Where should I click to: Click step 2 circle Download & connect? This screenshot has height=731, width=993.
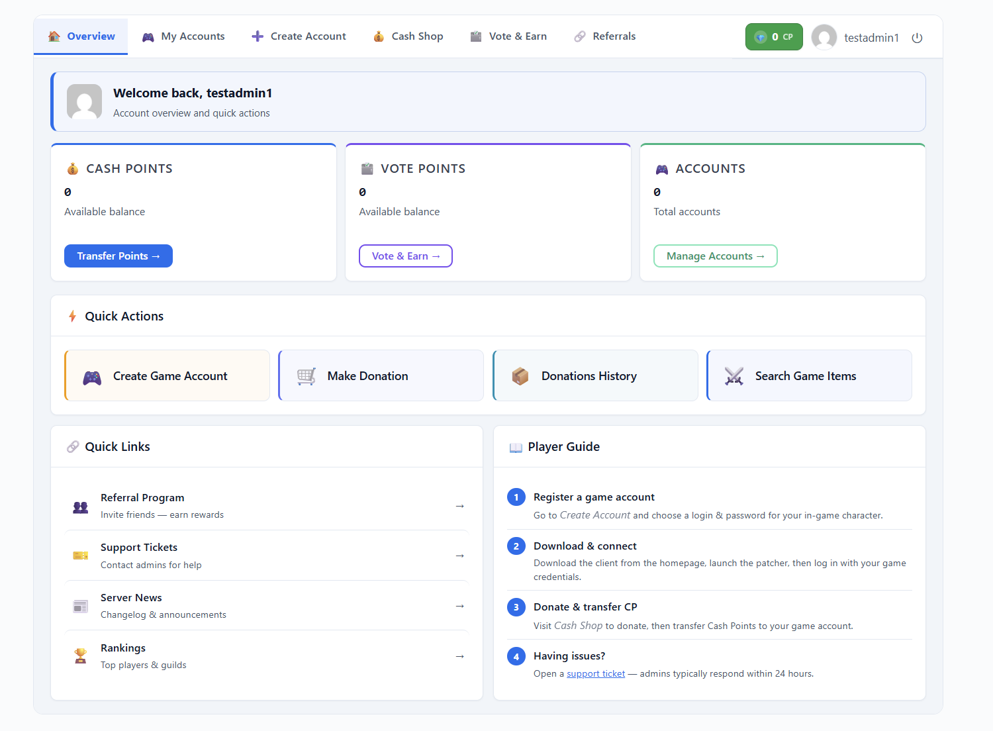pyautogui.click(x=516, y=546)
